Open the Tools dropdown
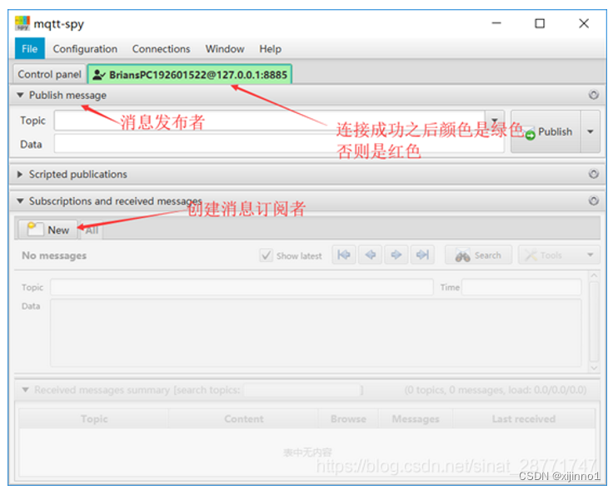This screenshot has height=490, width=613. [559, 255]
